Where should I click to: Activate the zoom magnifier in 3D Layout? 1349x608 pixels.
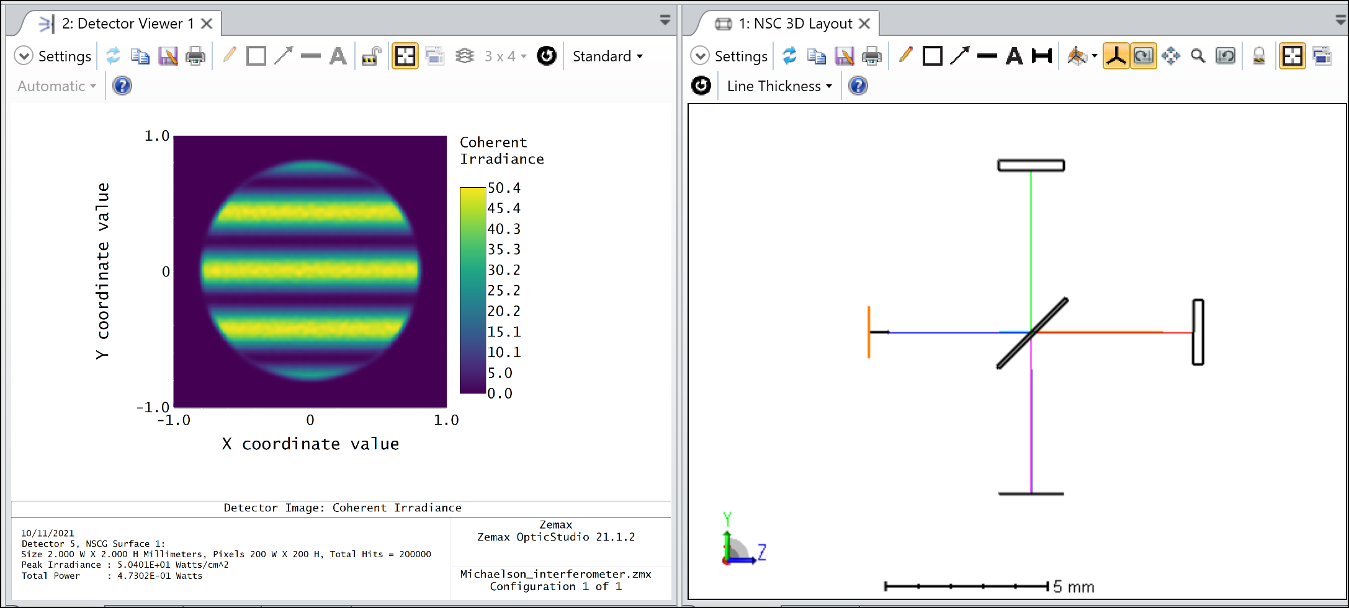coord(1198,56)
